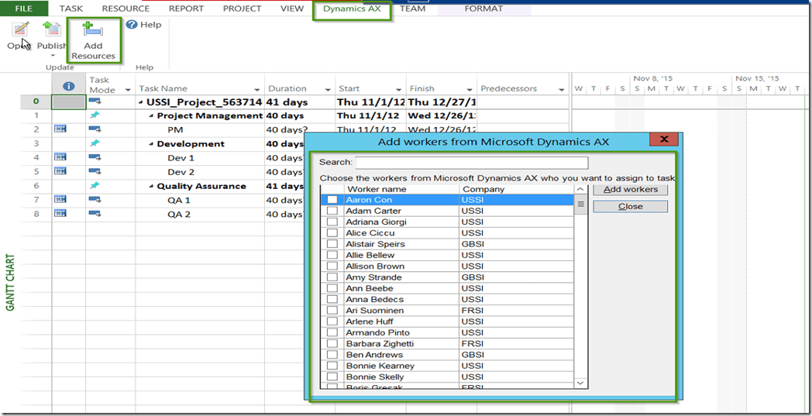The height and width of the screenshot is (416, 812).
Task: Click the Open ribbon icon
Action: tap(21, 30)
